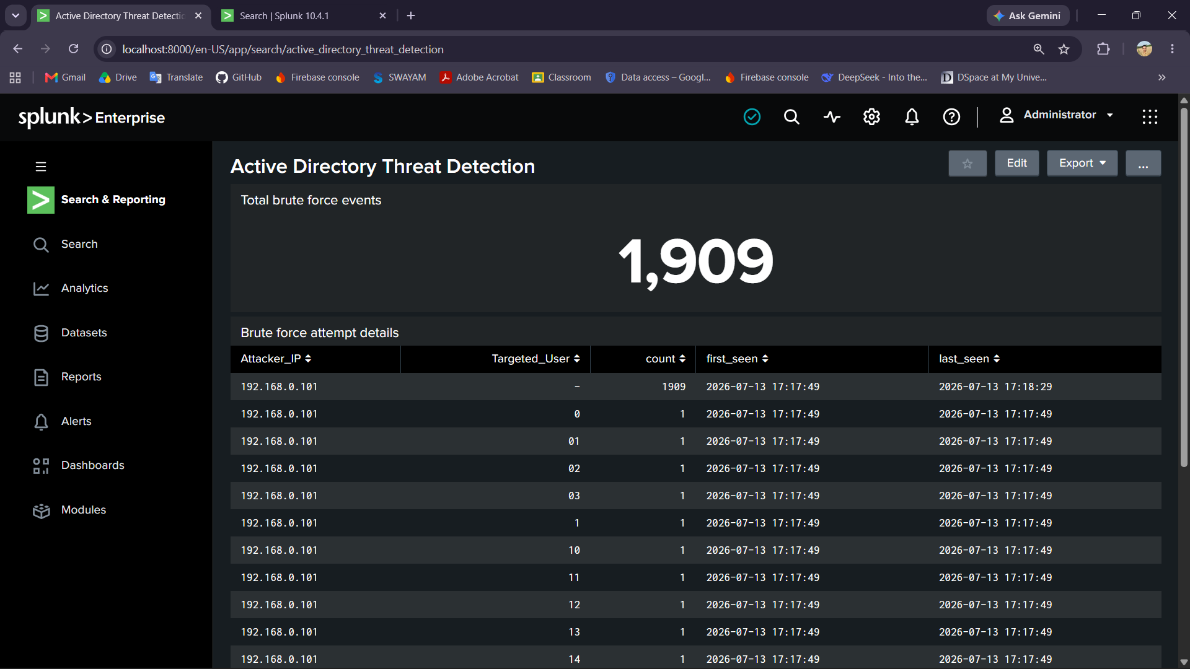
Task: Collapse the sidebar with hamburger icon
Action: [41, 167]
